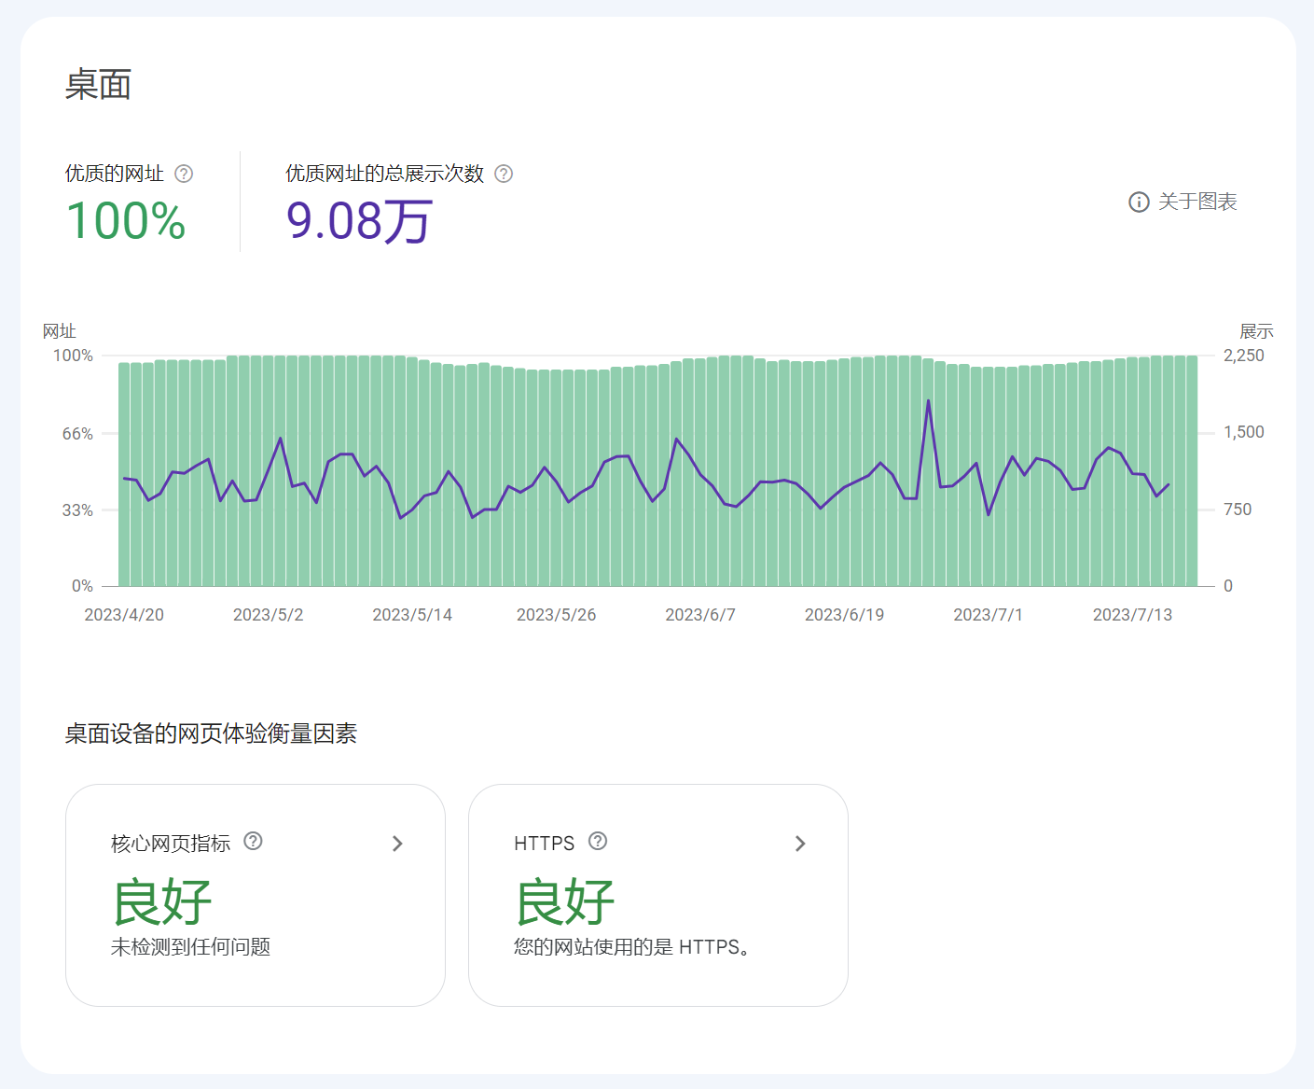Toggle the 展示 impressions axis label
Image resolution: width=1314 pixels, height=1089 pixels.
pos(1254,330)
